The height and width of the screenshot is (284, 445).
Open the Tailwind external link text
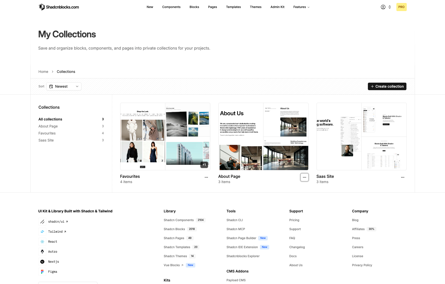[x=57, y=232]
